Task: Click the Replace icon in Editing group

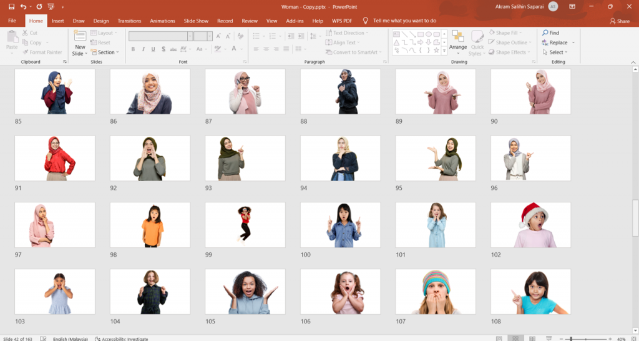Action: pyautogui.click(x=545, y=42)
